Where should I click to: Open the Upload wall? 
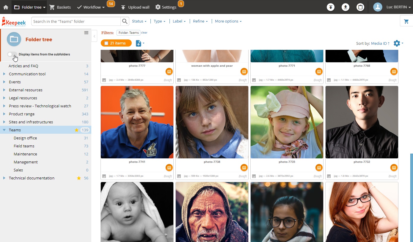pos(135,7)
